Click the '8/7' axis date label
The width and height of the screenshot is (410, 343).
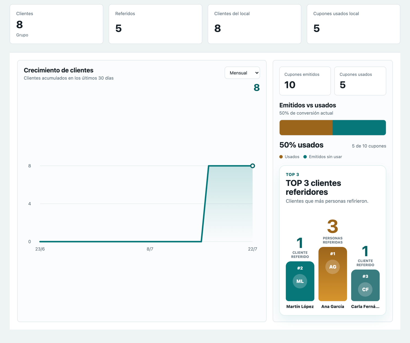pos(150,249)
